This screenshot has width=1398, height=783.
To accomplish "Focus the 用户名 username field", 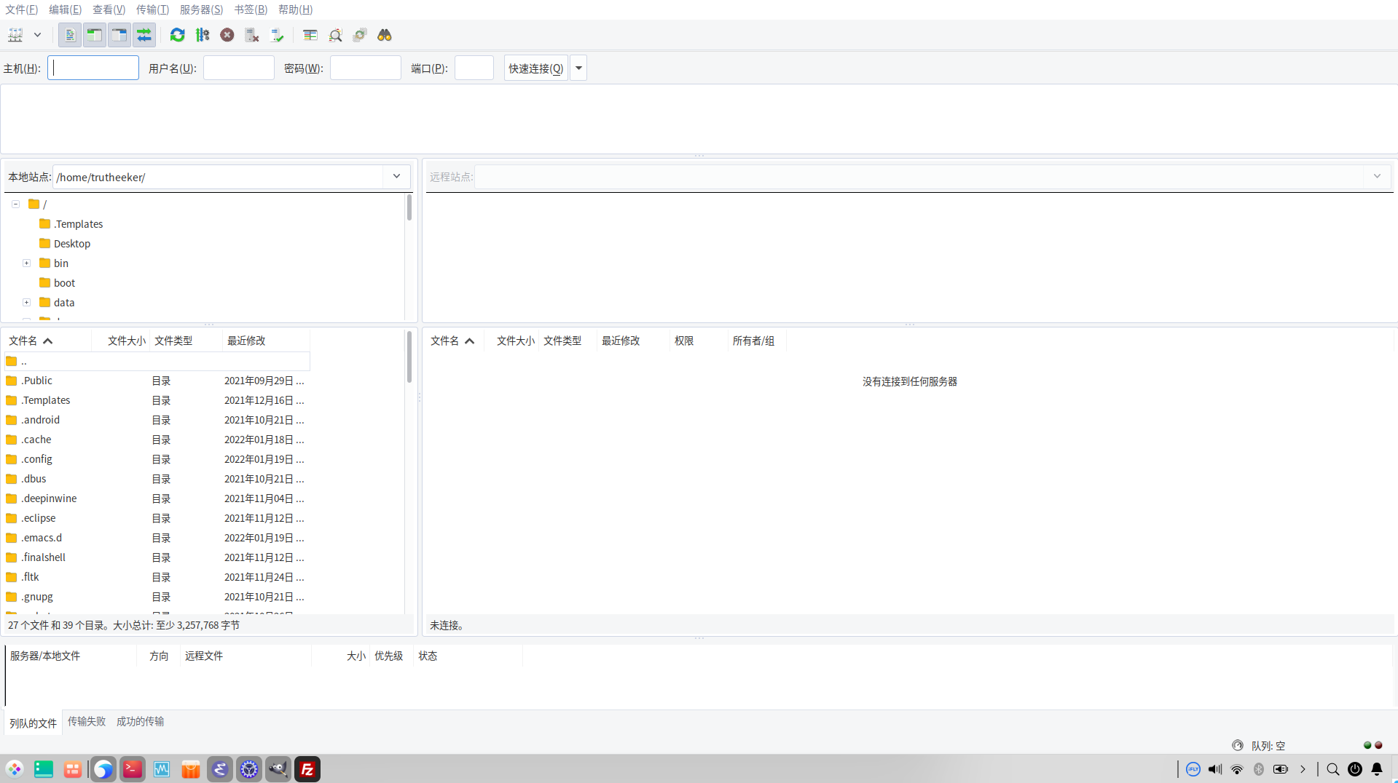I will (239, 68).
